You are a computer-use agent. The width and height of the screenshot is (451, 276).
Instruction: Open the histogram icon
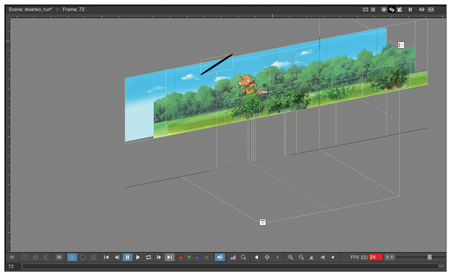(233, 257)
